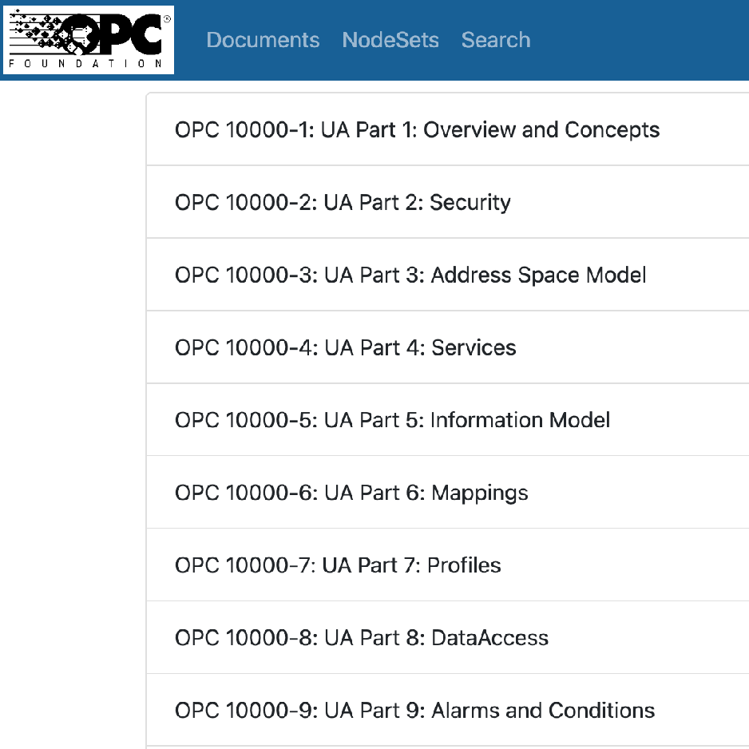Select UA Part 7: Profiles
This screenshot has width=749, height=749.
point(338,566)
